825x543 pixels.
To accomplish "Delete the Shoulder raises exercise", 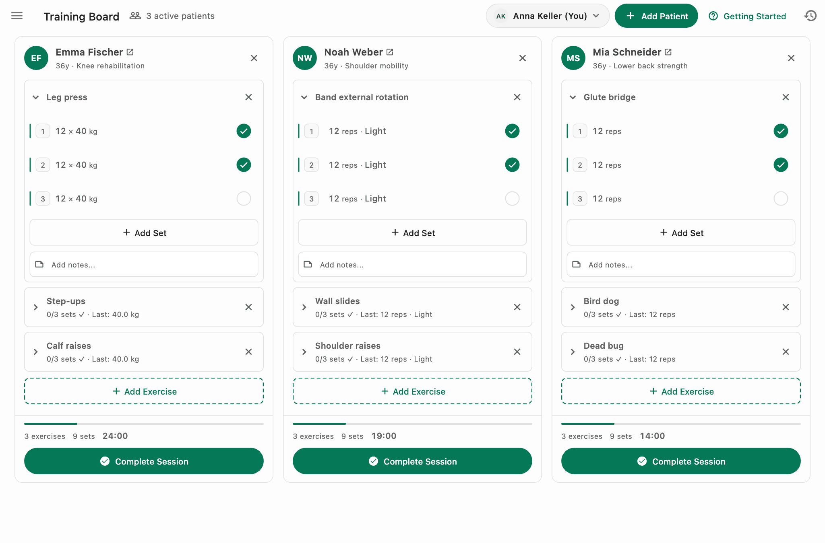I will click(517, 352).
